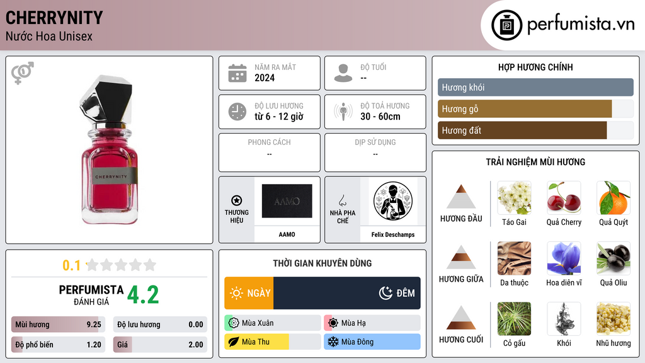Click the five-star rating row
Viewport: 645px width, 363px height.
(122, 265)
